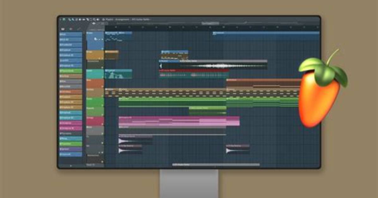Select the long blue clip at the top right
Screen dimensions: 378x198
click(x=266, y=36)
